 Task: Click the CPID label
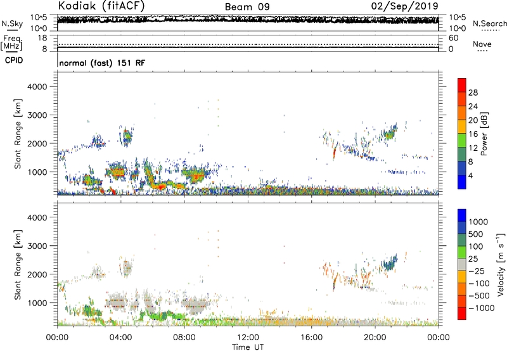click(14, 60)
